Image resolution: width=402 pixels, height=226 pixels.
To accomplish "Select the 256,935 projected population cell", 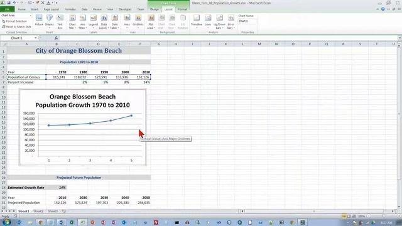I will (x=140, y=202).
